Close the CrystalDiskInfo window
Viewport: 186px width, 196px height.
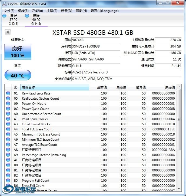point(178,3)
